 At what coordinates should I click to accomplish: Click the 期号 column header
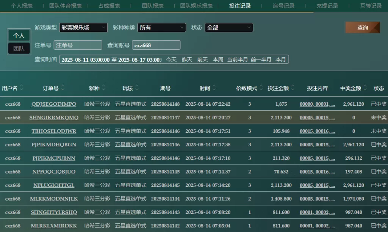165,88
